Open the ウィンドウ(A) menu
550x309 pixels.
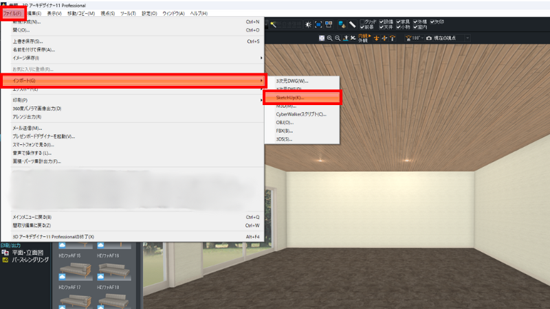(x=174, y=13)
